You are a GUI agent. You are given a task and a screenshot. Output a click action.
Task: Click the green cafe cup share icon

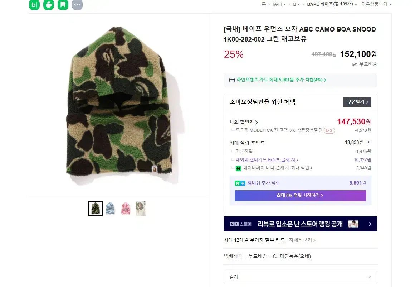(49, 5)
